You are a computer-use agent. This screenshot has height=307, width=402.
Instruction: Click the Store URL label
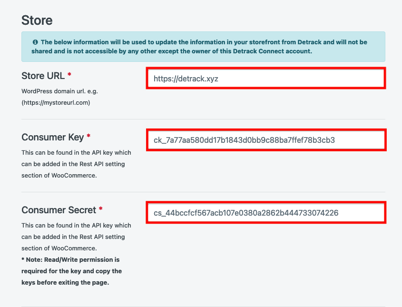43,76
